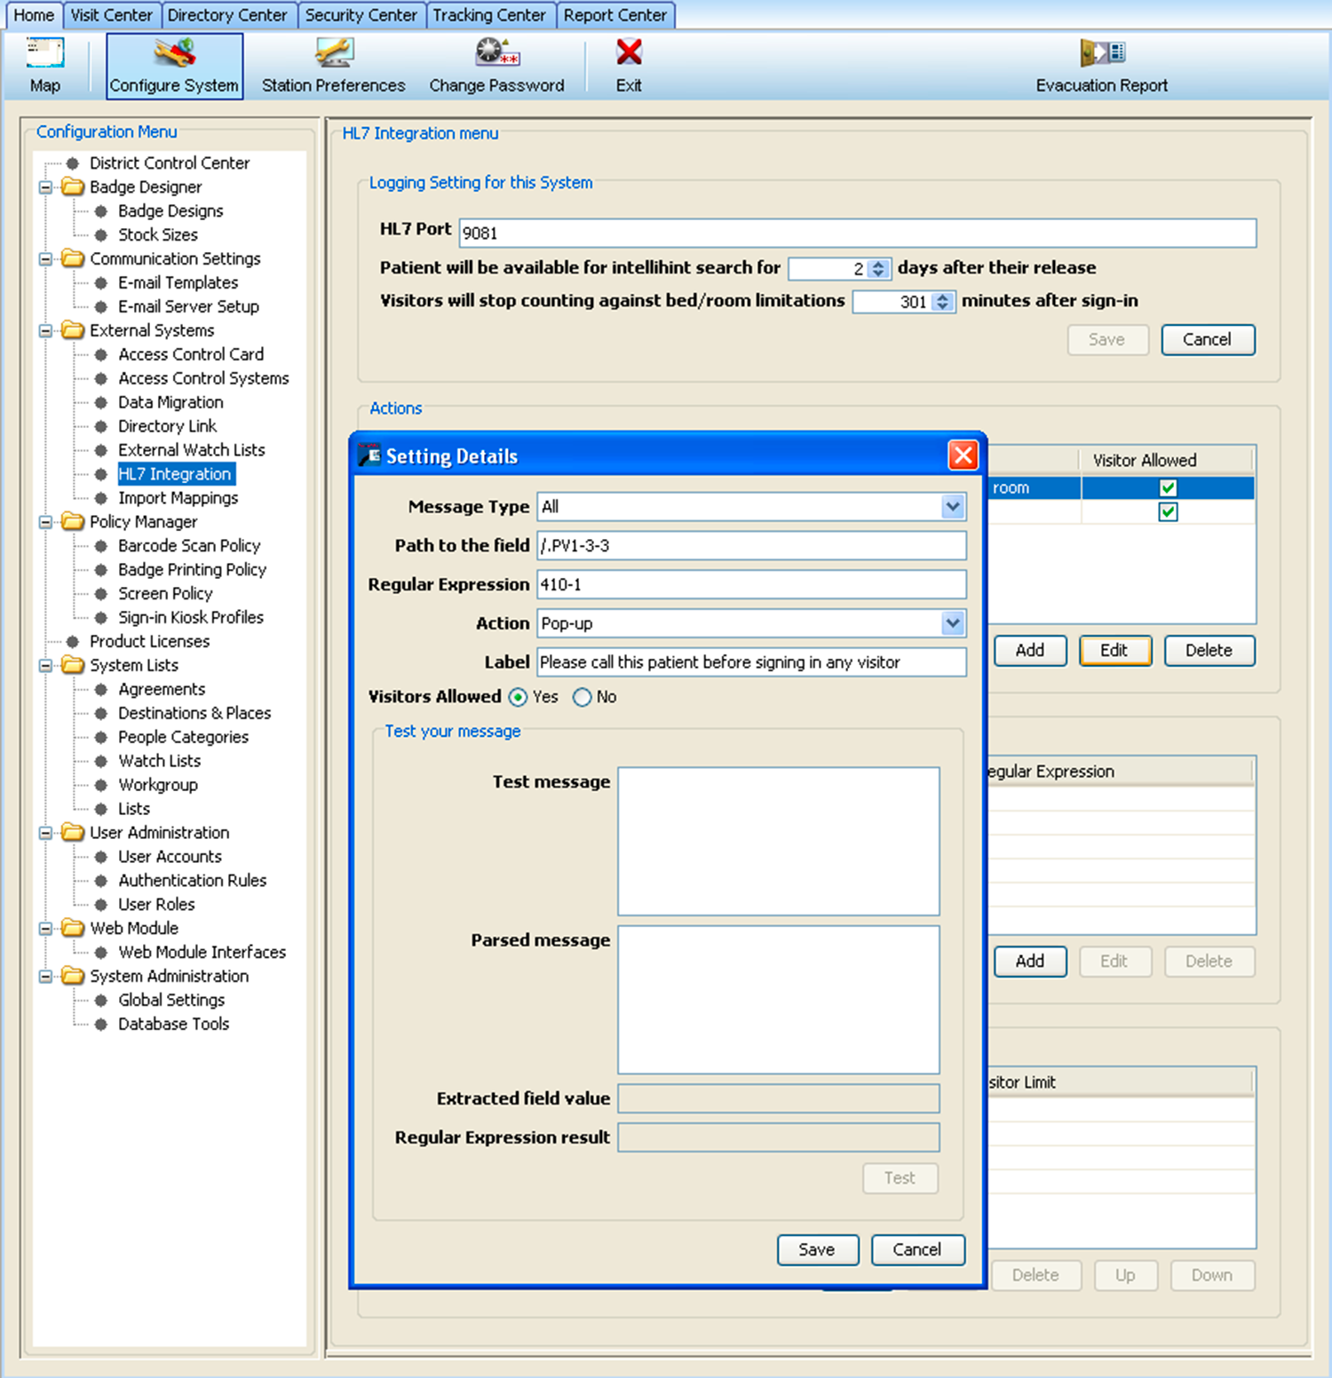This screenshot has height=1378, width=1332.
Task: Switch to the Security Center tab
Action: pos(361,15)
